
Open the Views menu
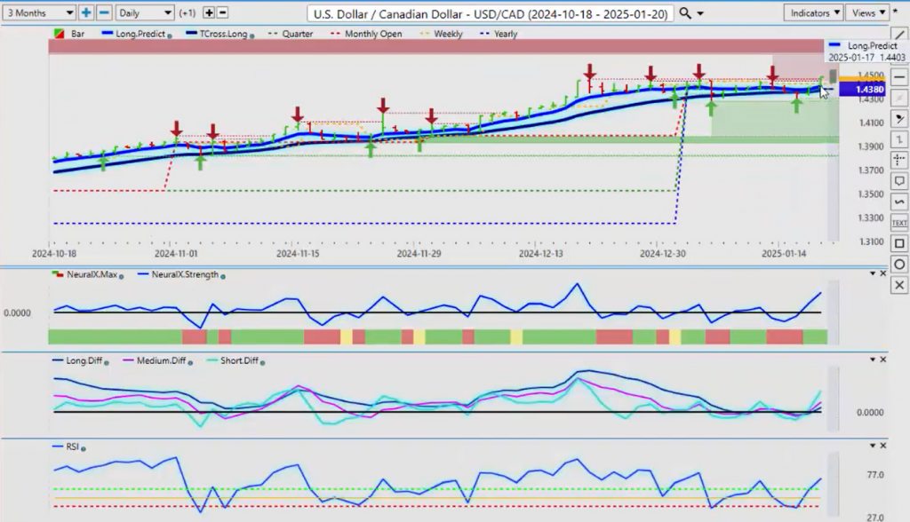coord(867,12)
